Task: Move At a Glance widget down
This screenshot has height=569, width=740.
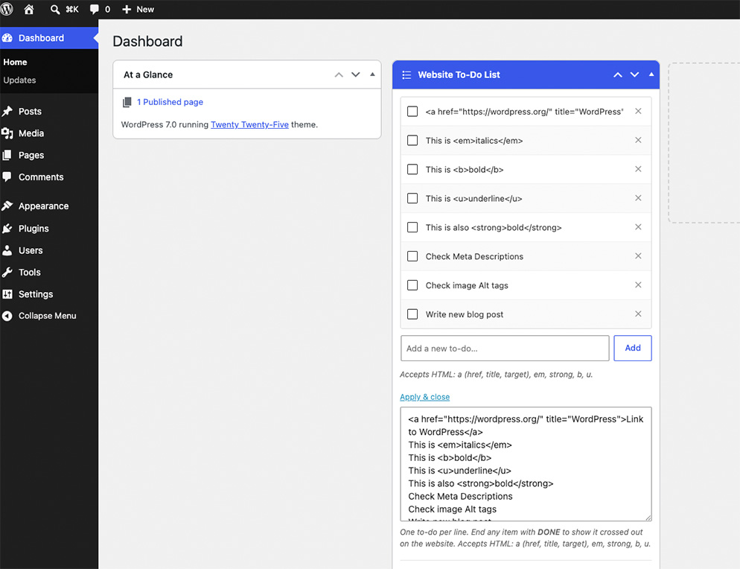Action: tap(355, 74)
